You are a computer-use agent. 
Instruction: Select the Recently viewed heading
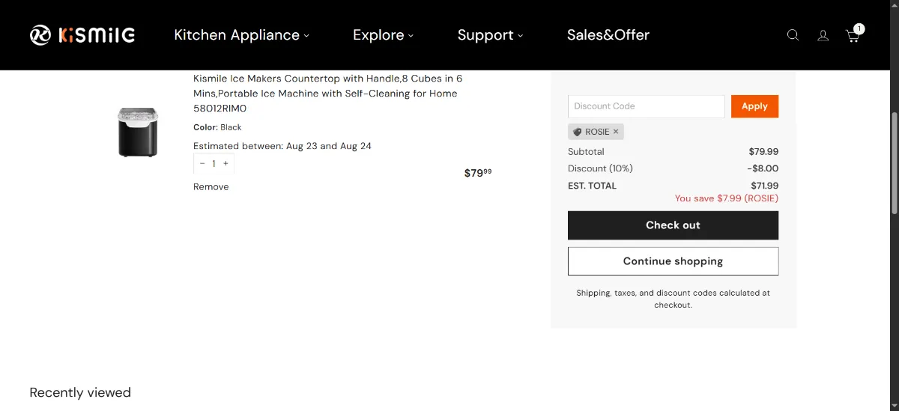pos(80,392)
